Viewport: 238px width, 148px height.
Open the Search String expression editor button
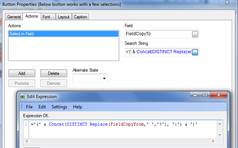[x=195, y=53]
